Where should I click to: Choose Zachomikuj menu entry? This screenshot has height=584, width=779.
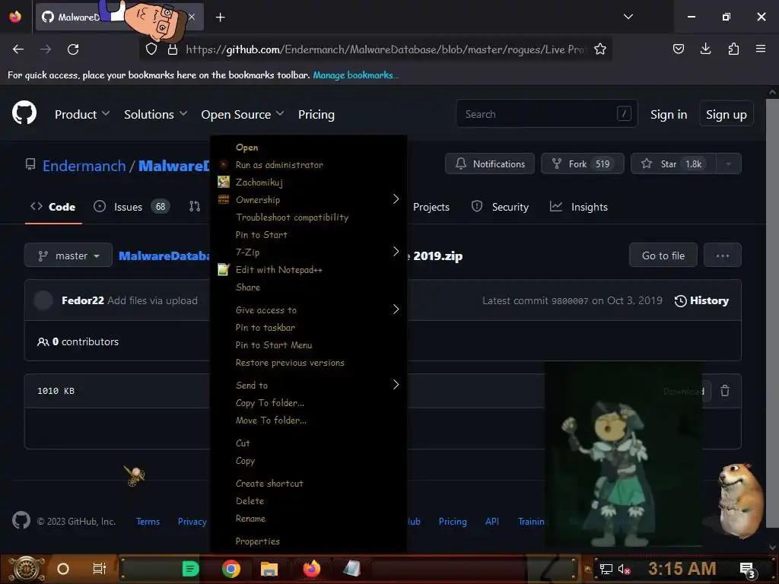pyautogui.click(x=308, y=182)
